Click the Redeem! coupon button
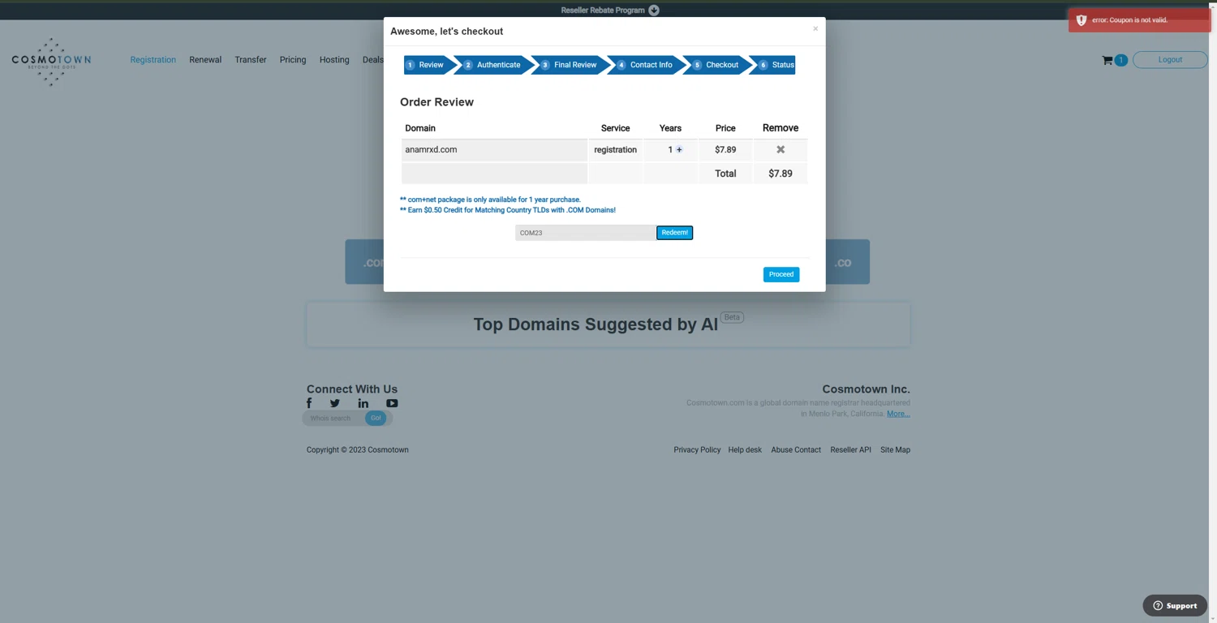The width and height of the screenshot is (1217, 623). coord(674,233)
